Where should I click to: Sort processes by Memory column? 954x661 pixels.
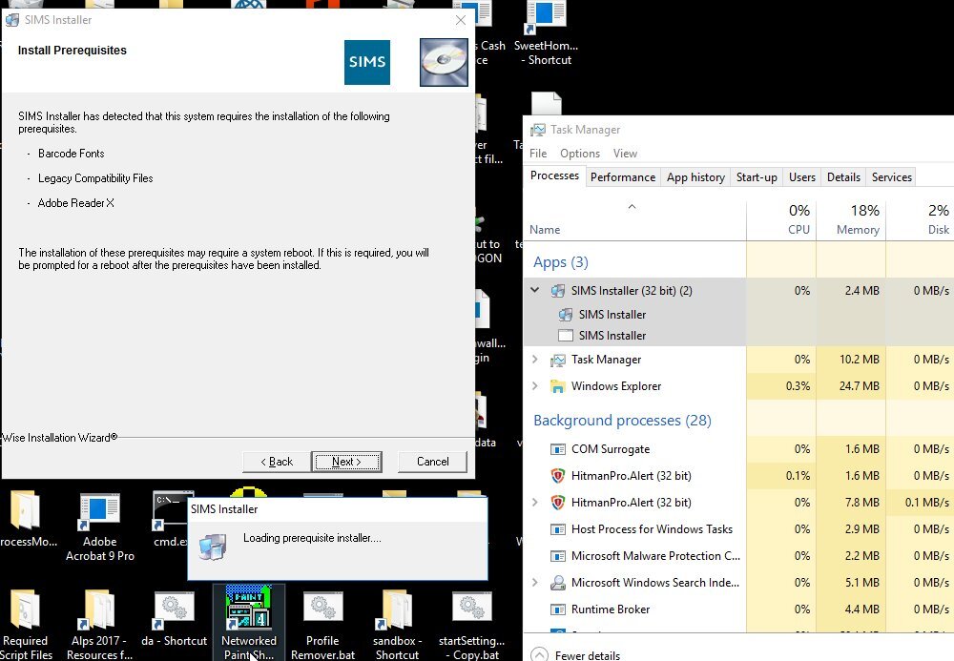point(851,219)
